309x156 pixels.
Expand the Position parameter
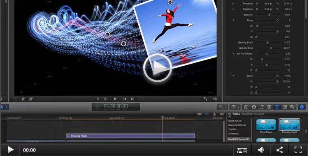tap(233, 4)
